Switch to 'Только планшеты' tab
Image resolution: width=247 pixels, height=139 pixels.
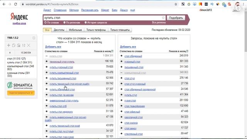tap(120, 30)
